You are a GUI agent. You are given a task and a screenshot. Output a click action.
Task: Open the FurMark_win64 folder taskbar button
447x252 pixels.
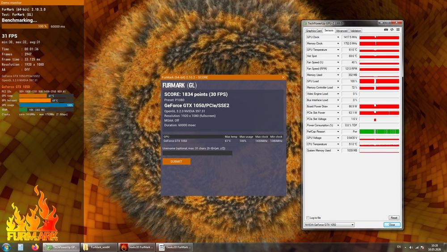click(99, 247)
